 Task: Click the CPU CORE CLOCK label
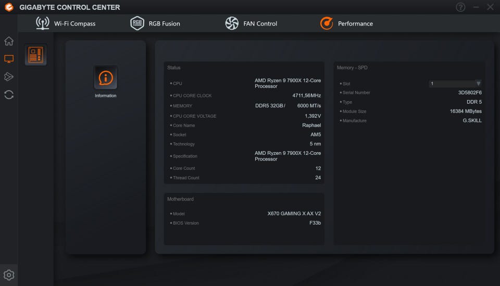pos(192,96)
